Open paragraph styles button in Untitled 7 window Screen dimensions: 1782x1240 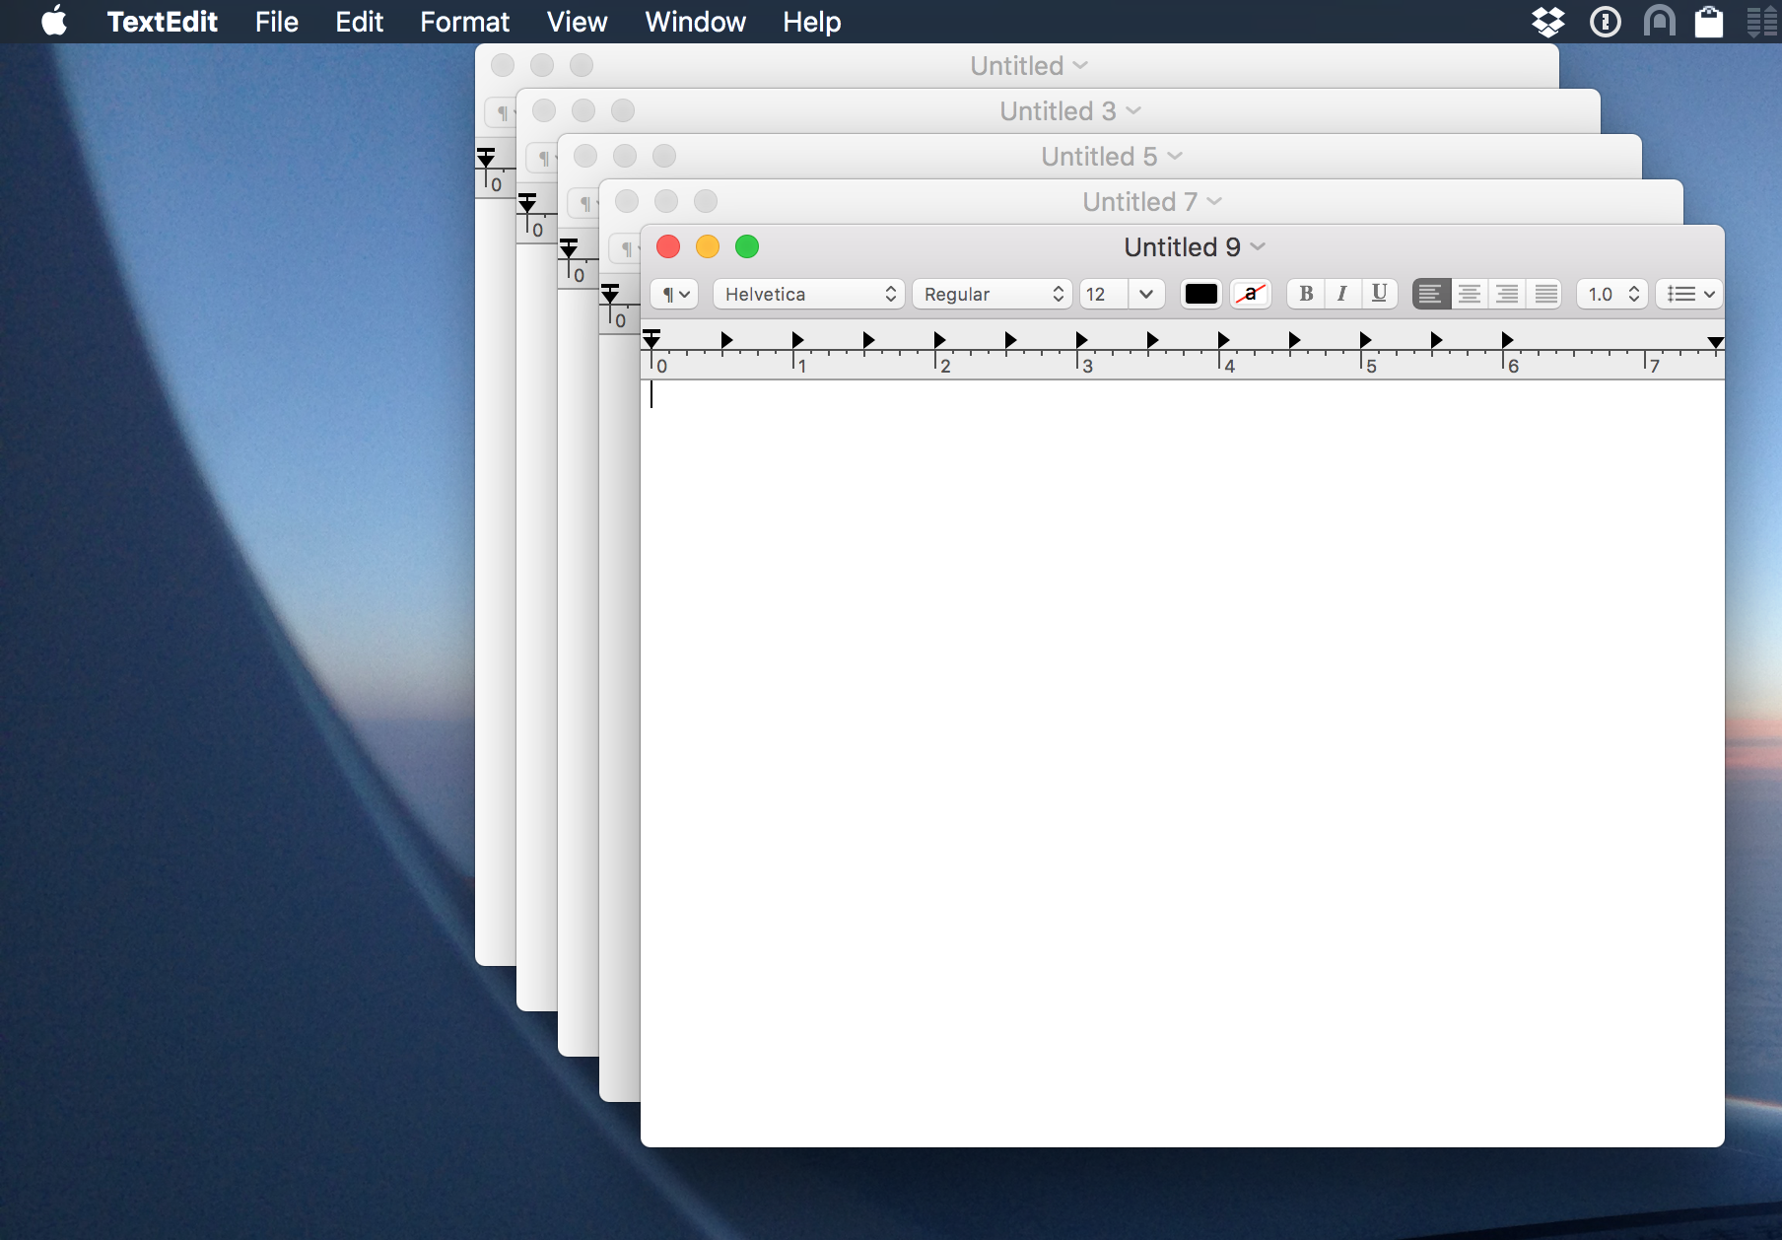pyautogui.click(x=626, y=248)
